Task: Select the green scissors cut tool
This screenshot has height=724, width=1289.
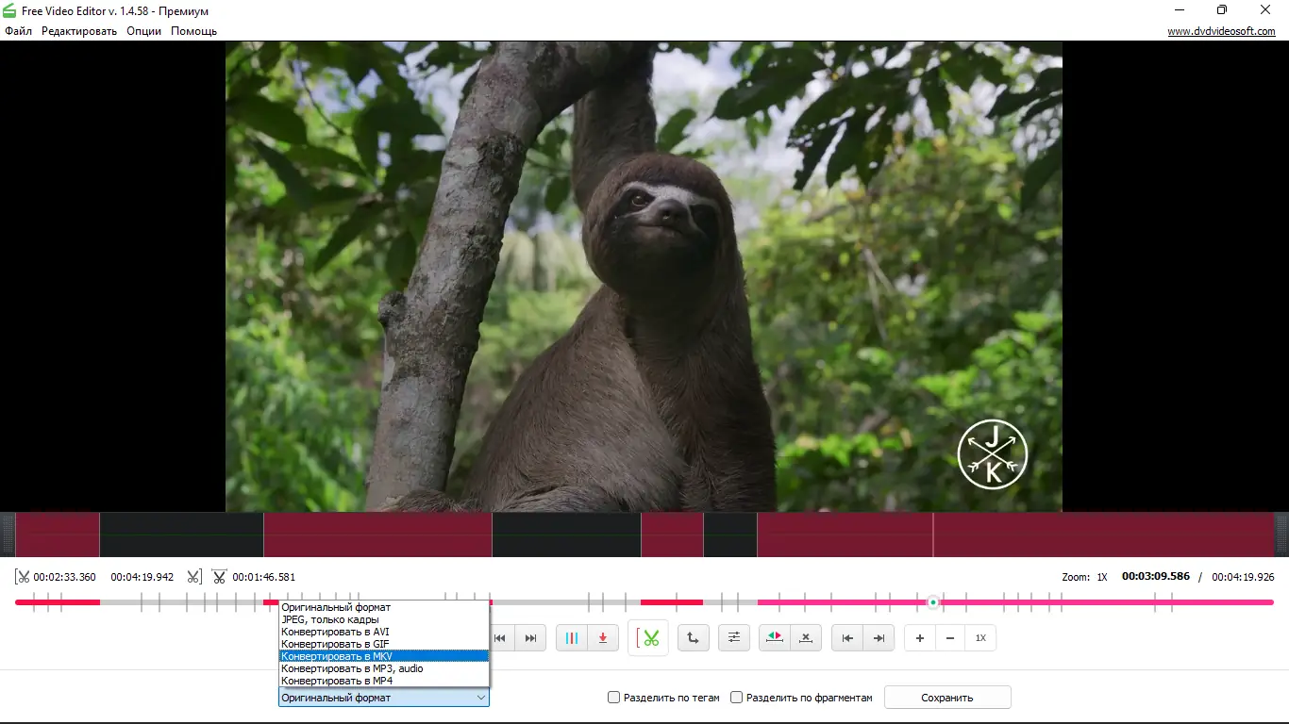Action: pos(648,638)
